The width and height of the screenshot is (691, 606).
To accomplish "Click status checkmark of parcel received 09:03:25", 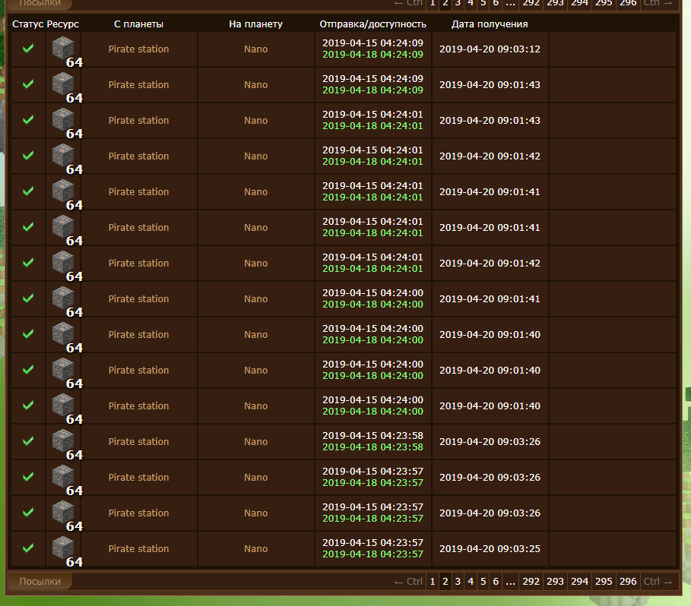I will tap(28, 548).
